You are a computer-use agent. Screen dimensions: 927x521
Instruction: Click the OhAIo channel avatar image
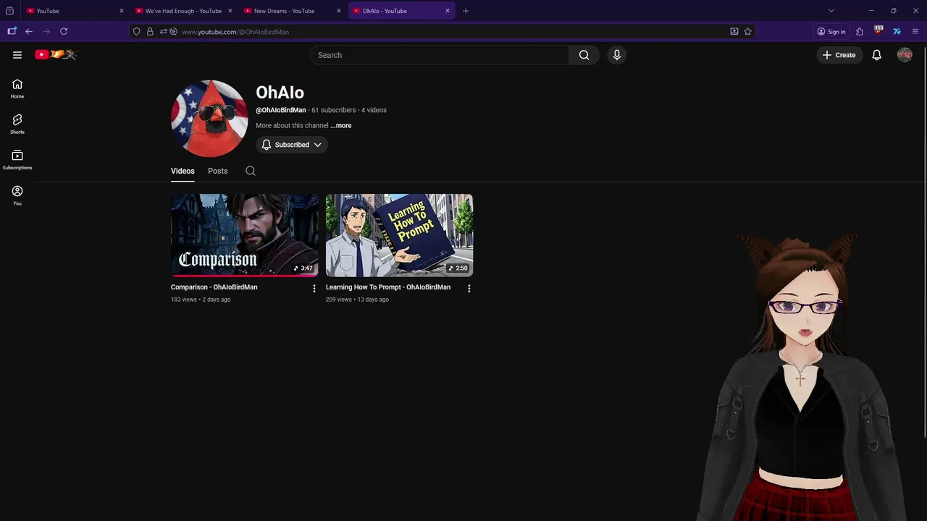[x=209, y=119]
